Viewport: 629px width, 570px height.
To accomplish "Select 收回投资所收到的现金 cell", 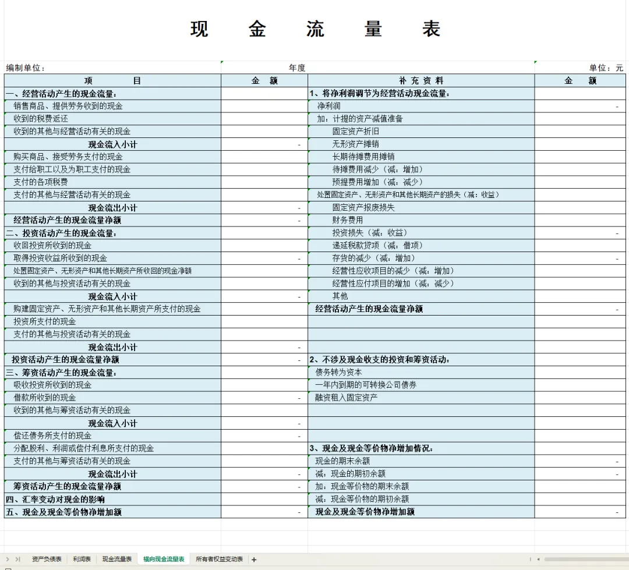I will [112, 246].
